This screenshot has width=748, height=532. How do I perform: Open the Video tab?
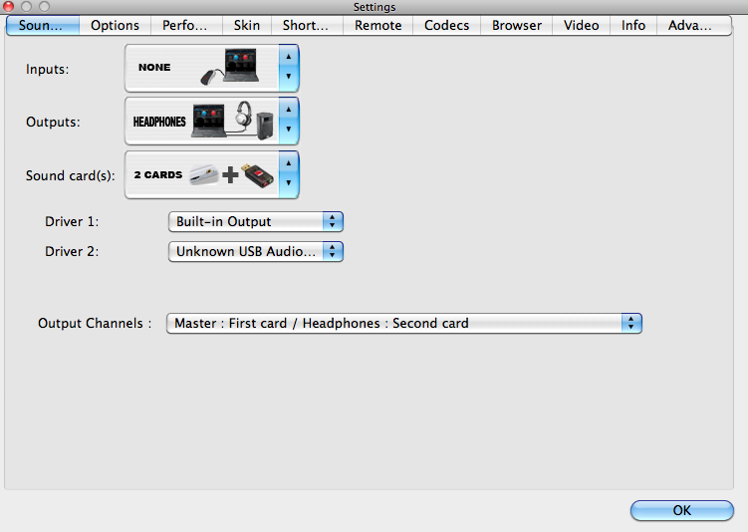(581, 25)
